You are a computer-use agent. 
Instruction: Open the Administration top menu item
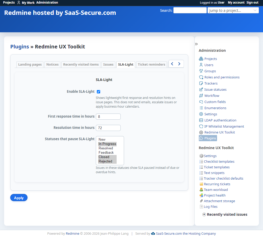(47, 3)
